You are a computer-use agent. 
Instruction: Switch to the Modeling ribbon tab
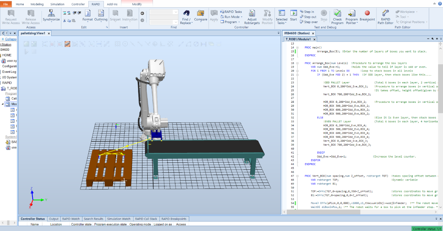click(37, 4)
